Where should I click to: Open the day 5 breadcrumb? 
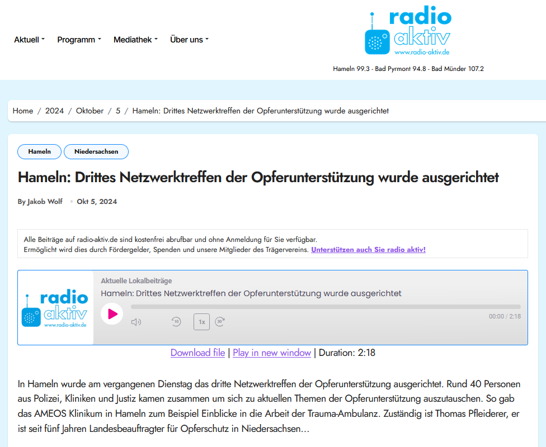pos(118,111)
